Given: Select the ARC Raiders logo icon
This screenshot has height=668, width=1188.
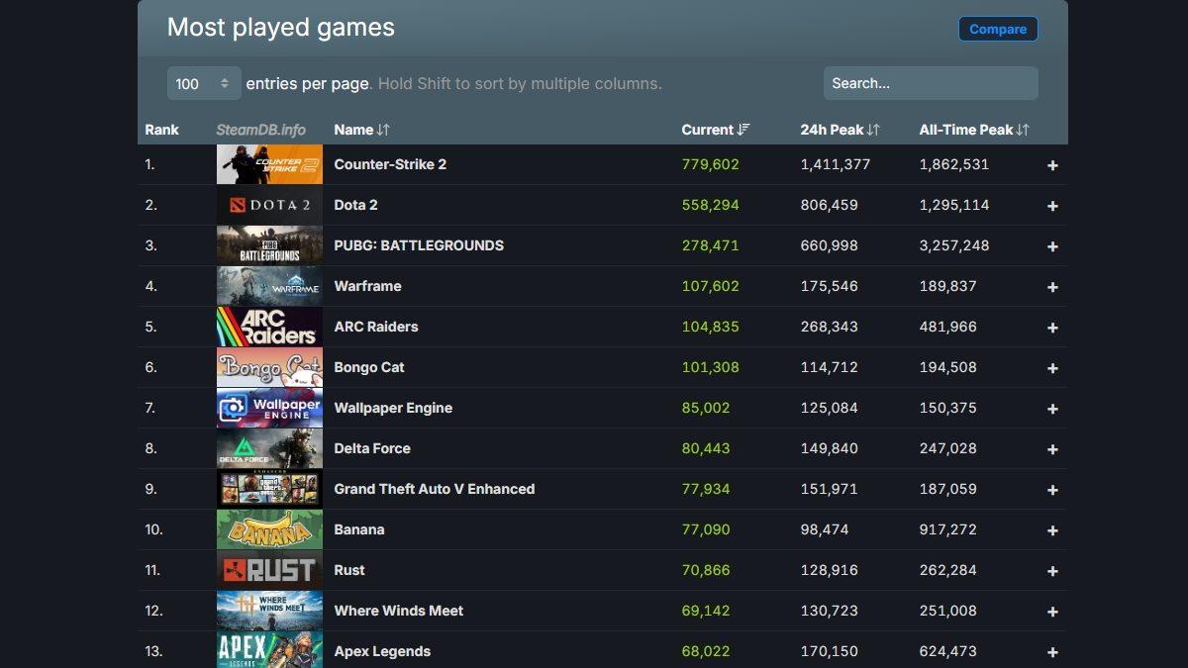Looking at the screenshot, I should click(x=269, y=327).
